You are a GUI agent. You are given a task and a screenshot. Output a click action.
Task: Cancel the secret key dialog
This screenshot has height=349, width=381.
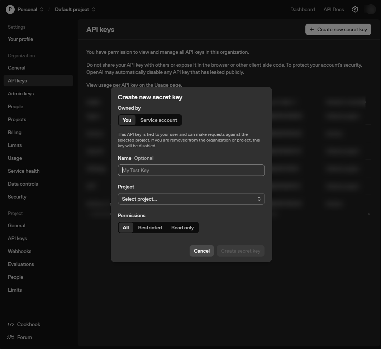click(x=201, y=251)
